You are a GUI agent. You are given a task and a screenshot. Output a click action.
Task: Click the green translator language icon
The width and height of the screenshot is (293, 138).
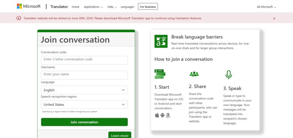click(161, 41)
